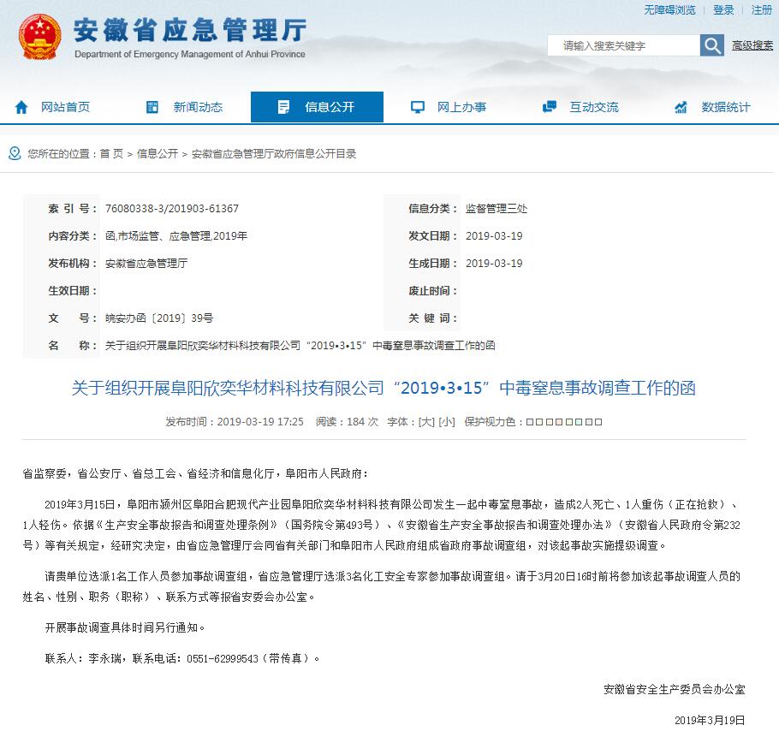The image size is (779, 731).
Task: Click the location pin icon in breadcrumb
Action: click(x=14, y=153)
